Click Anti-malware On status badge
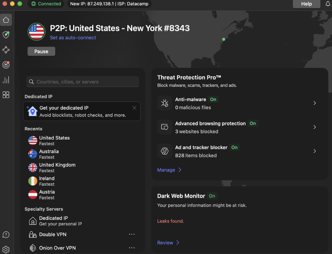Screen dimensions: 332x254 [x=213, y=99]
